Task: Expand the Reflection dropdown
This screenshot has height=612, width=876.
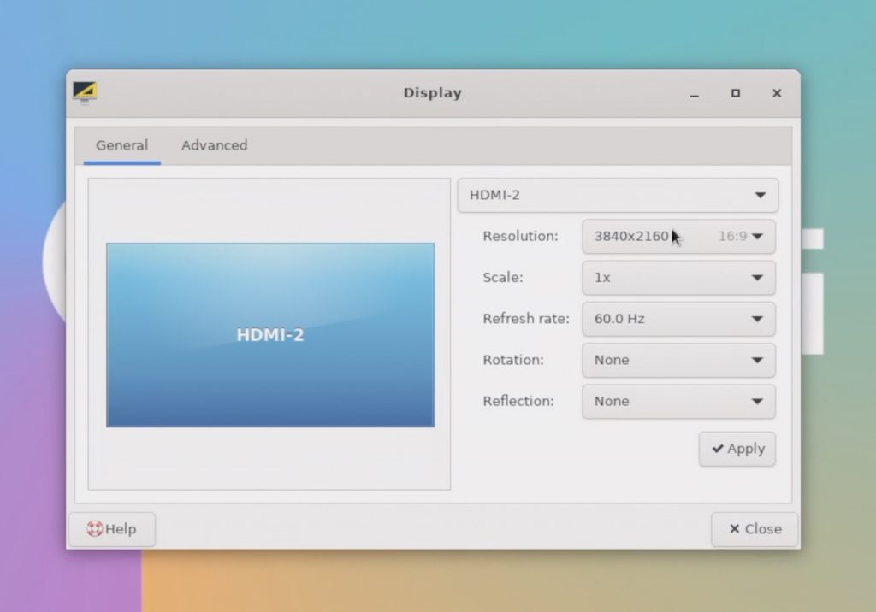Action: click(x=678, y=401)
